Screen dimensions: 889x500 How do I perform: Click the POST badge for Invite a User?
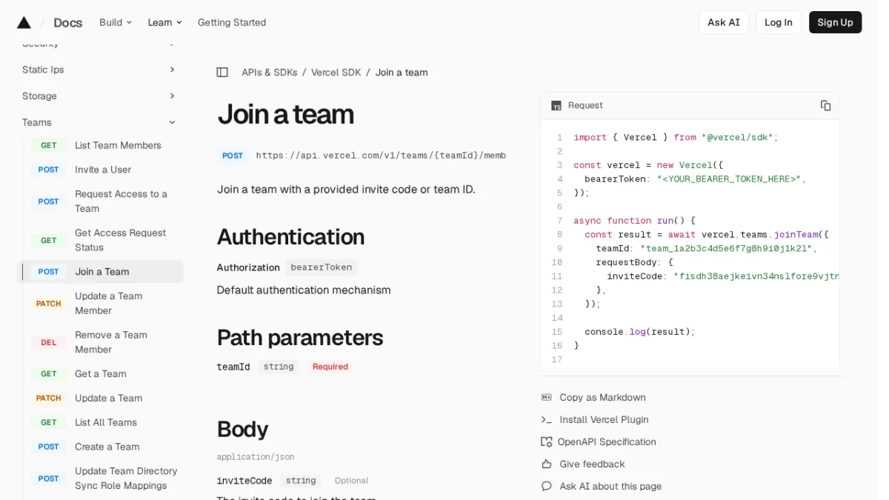(49, 170)
